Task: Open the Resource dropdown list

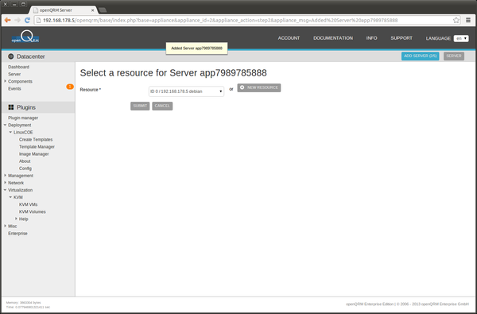Action: (x=187, y=91)
